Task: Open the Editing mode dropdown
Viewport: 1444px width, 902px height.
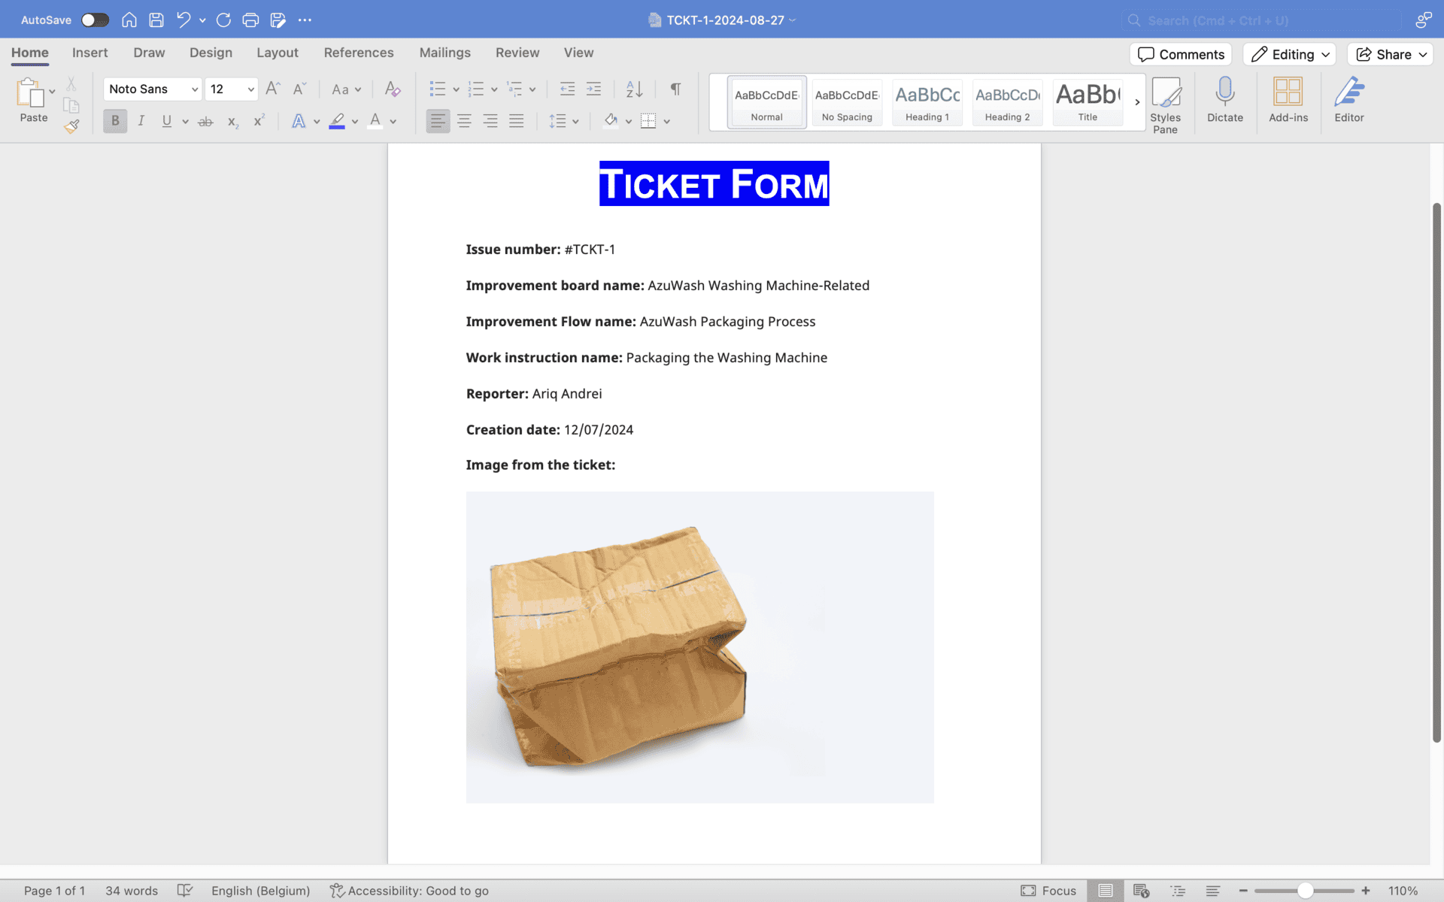Action: 1289,54
